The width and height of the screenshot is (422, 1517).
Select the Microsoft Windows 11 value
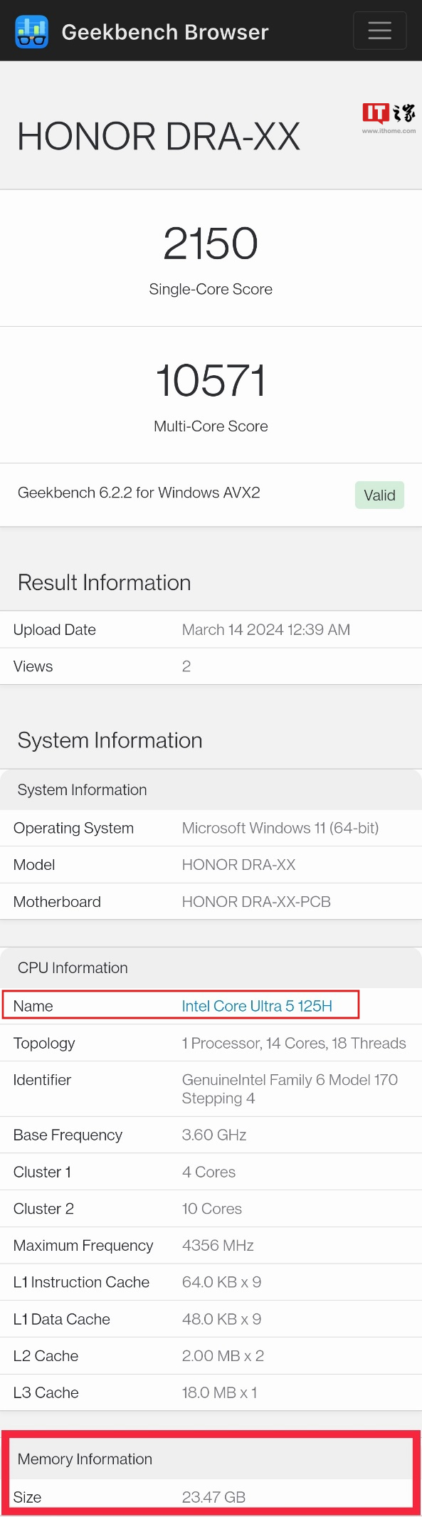280,828
